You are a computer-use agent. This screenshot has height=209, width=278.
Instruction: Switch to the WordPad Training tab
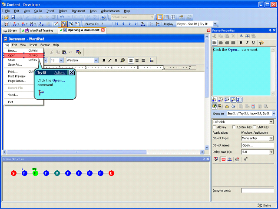[39, 30]
